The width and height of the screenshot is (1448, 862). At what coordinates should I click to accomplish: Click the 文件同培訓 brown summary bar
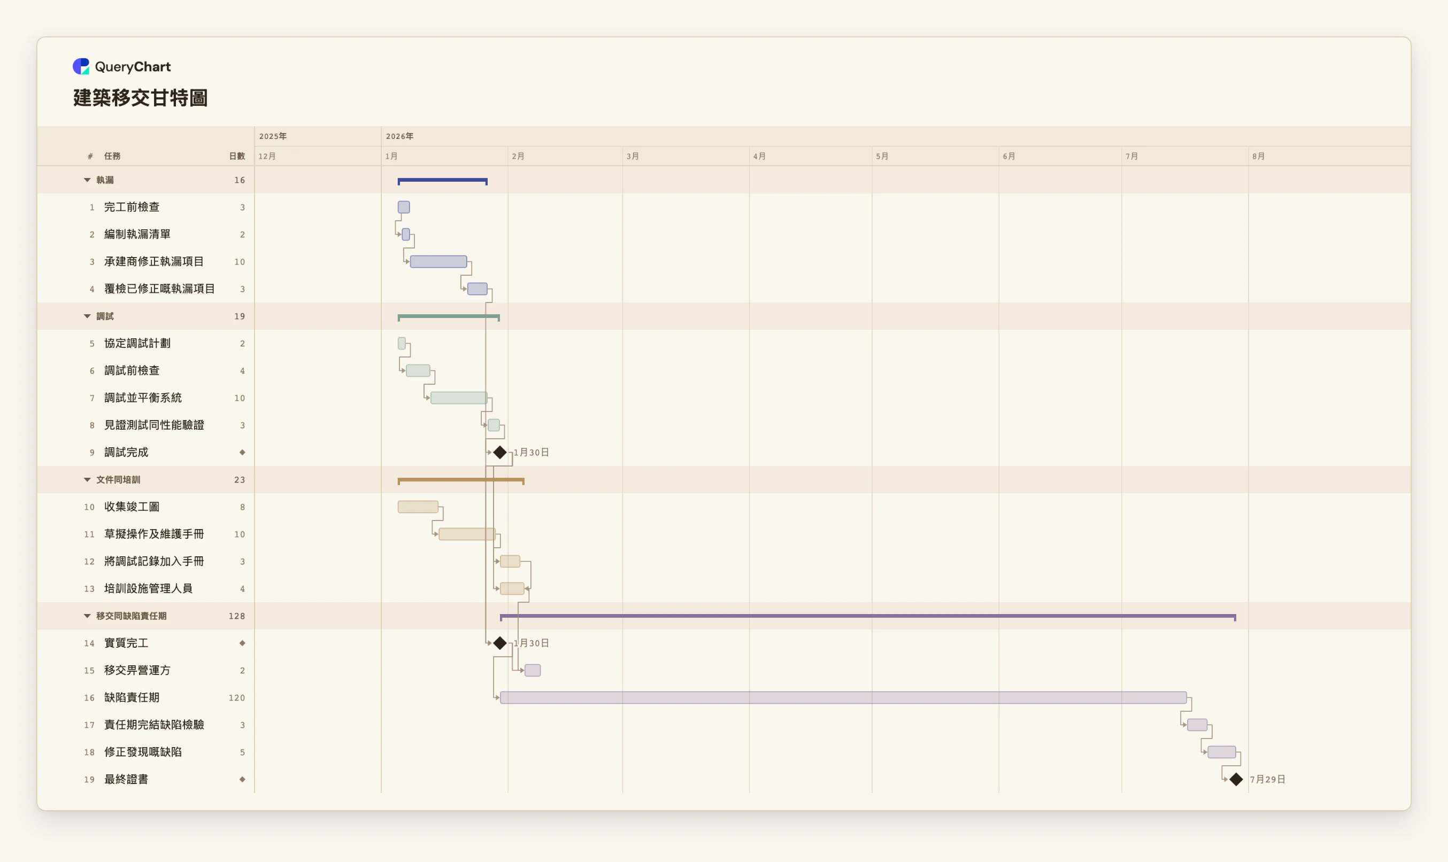tap(461, 481)
